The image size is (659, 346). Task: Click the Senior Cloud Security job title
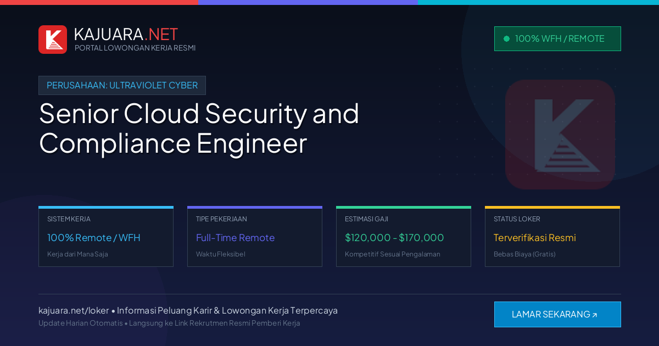pyautogui.click(x=199, y=128)
